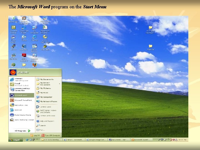Click the system tray clock
Image resolution: width=200 pixels, height=150 pixels.
point(183,140)
